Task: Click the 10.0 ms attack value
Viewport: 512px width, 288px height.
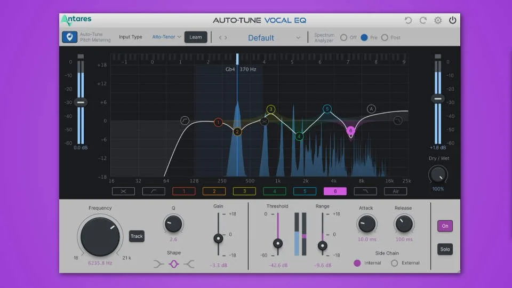Action: [x=367, y=239]
